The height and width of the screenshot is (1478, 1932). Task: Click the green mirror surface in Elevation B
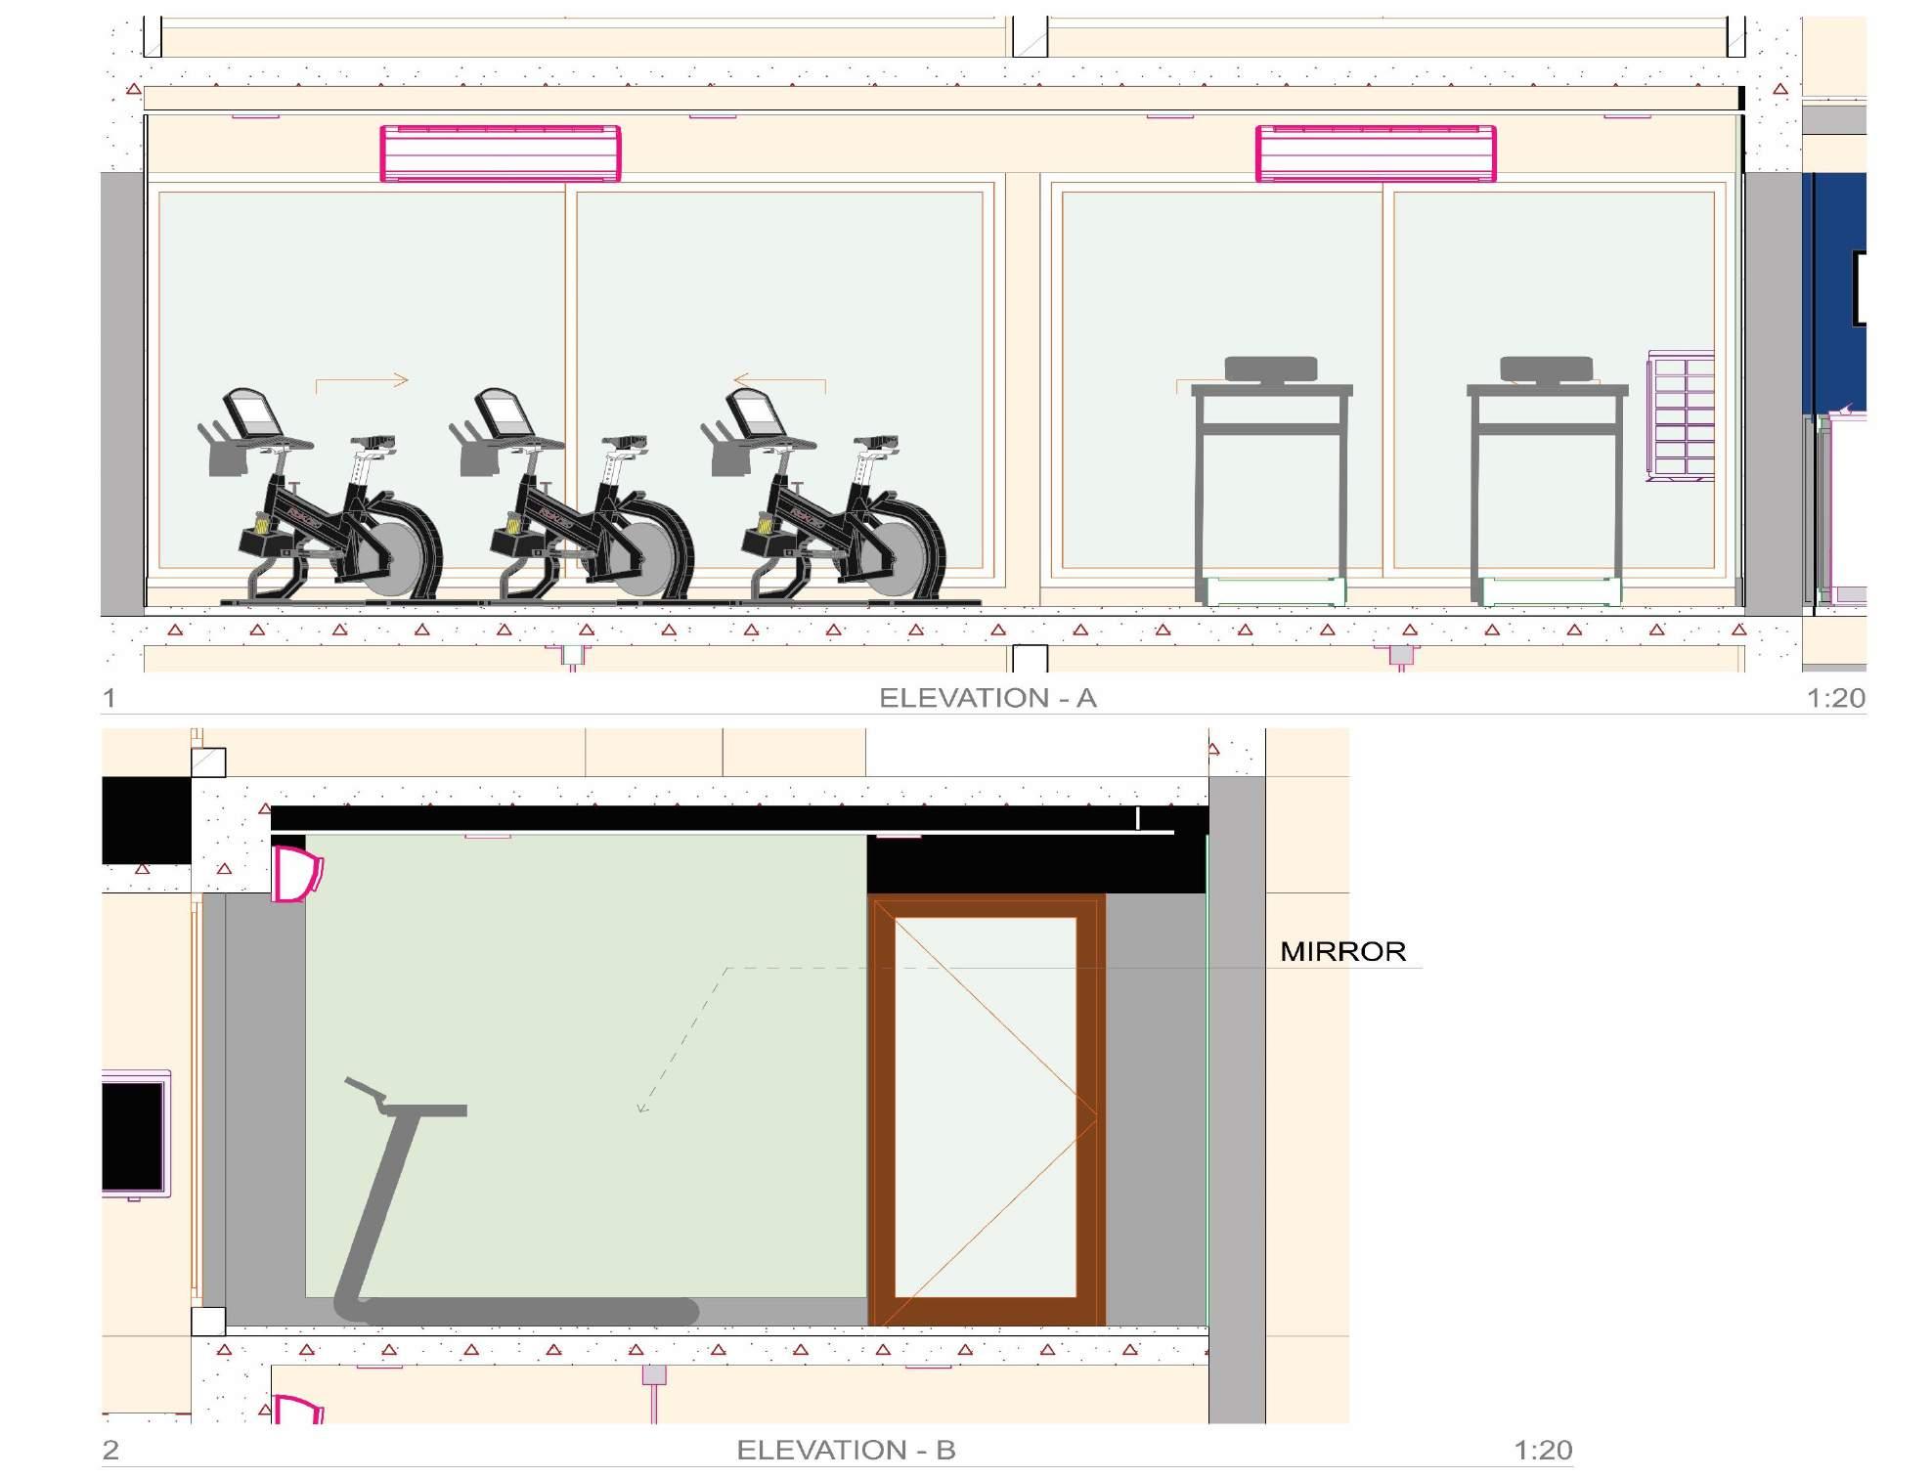point(587,1065)
